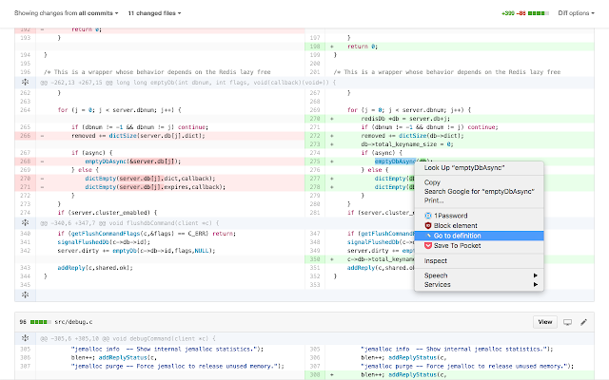The height and width of the screenshot is (380, 609).
Task: Click added line "db->total_keyname_size = 0;"
Action: [407, 144]
